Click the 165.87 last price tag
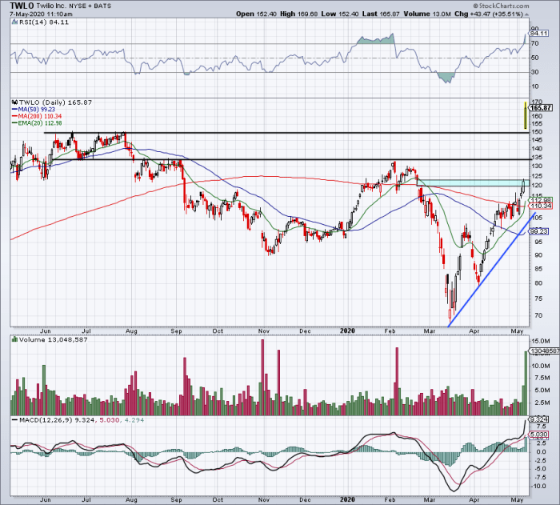 (x=541, y=108)
